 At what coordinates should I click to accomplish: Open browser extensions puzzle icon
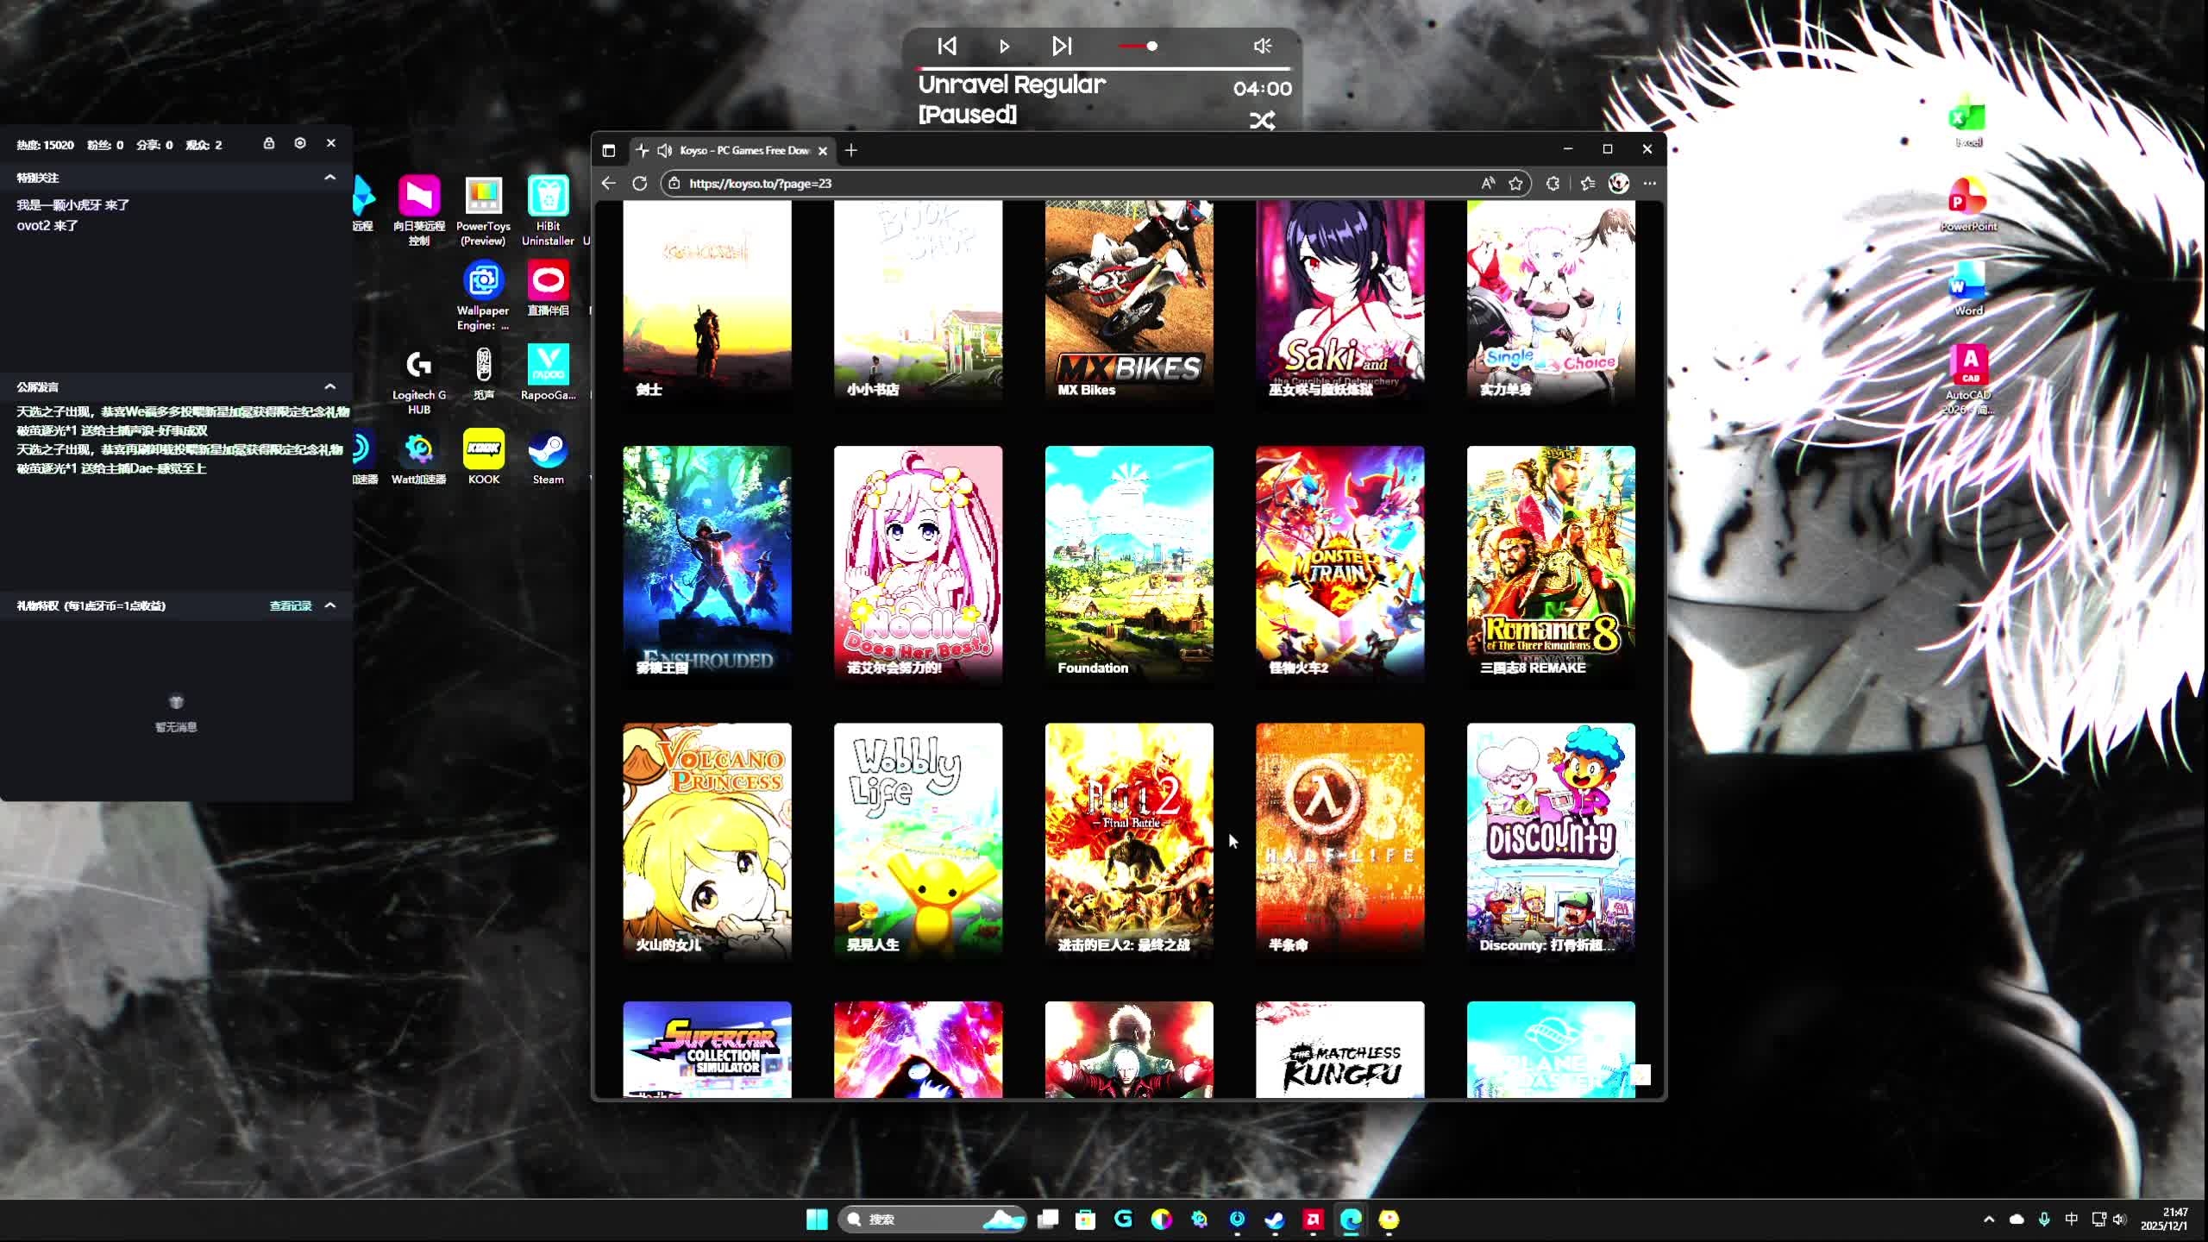1552,183
